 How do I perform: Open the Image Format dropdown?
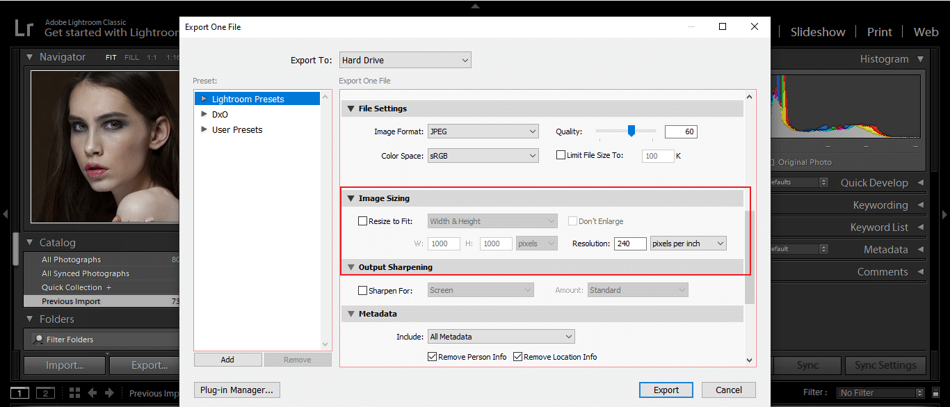click(x=483, y=131)
